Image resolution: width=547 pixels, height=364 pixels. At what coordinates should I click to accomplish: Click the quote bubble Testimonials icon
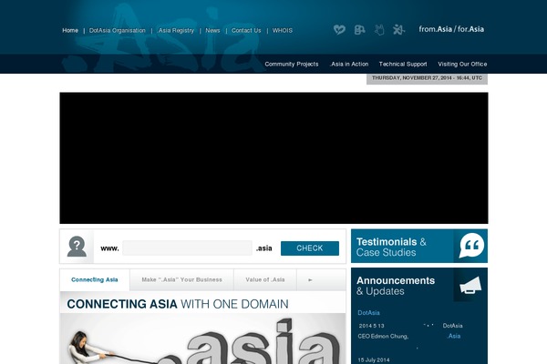471,246
